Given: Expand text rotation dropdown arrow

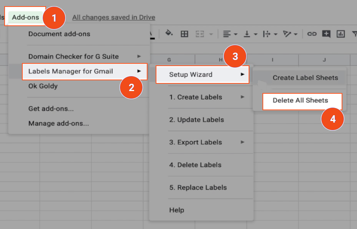Looking at the screenshot, I should point(296,34).
